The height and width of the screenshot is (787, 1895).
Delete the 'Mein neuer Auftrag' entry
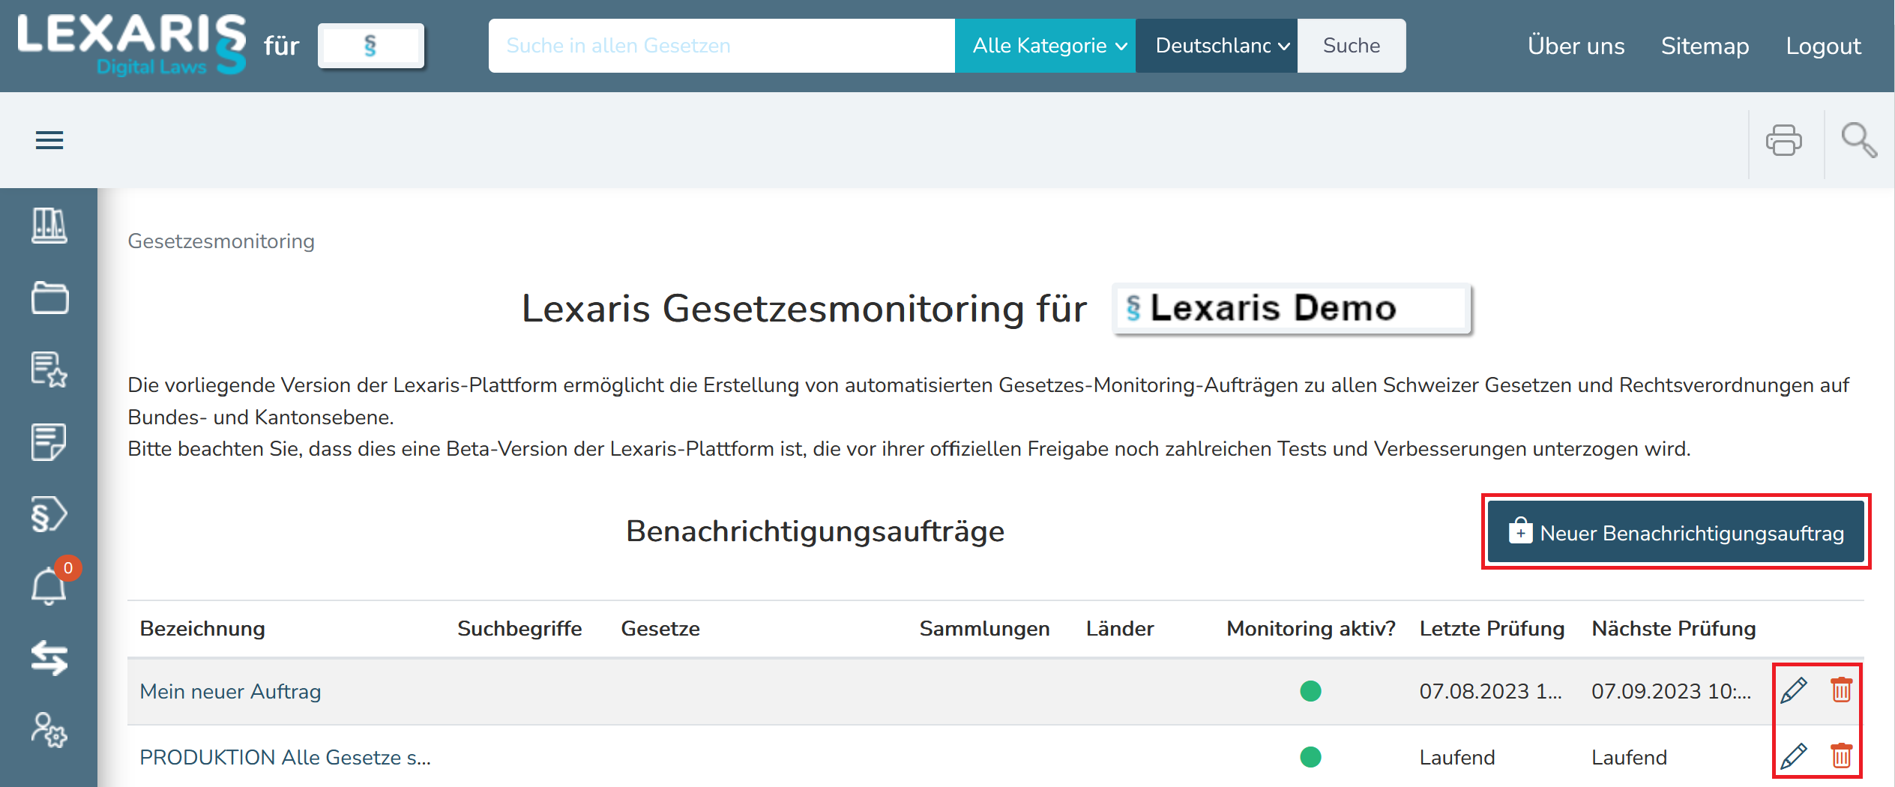pyautogui.click(x=1841, y=690)
